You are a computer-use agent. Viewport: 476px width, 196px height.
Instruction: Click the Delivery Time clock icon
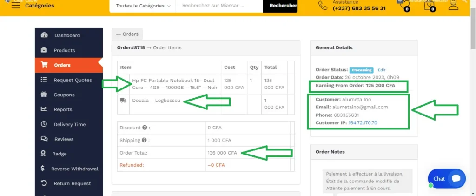point(44,124)
